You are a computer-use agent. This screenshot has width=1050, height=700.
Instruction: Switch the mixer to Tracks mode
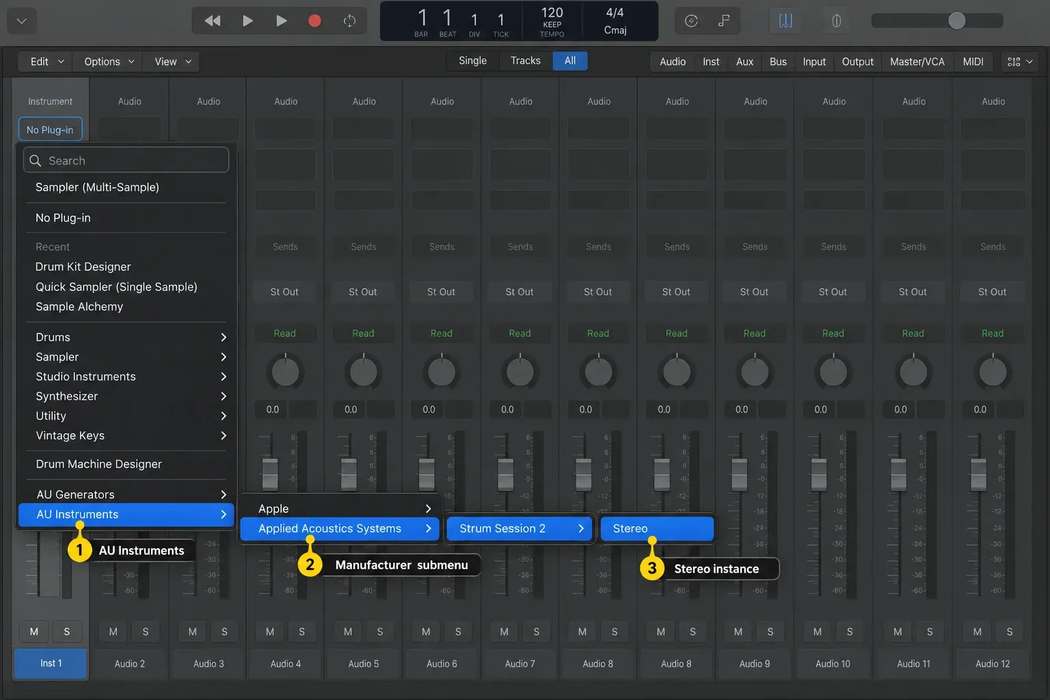[x=526, y=61]
